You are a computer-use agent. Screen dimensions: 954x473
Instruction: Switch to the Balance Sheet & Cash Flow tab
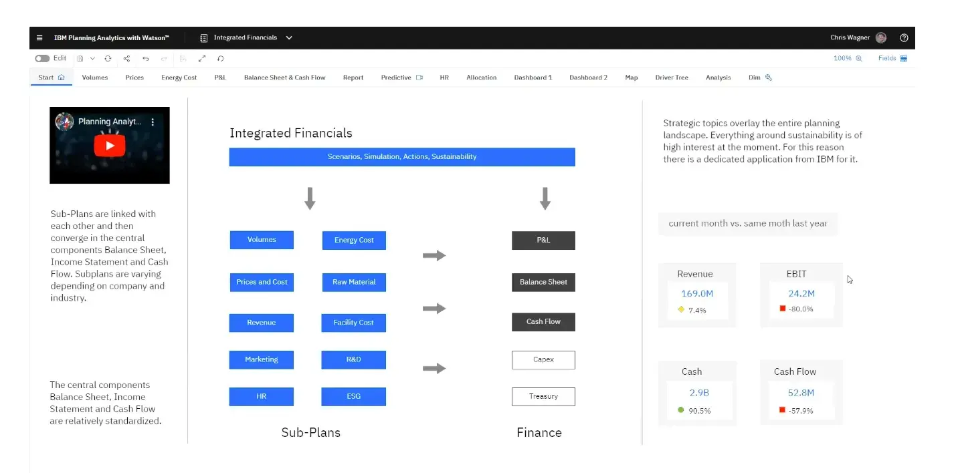coord(284,77)
